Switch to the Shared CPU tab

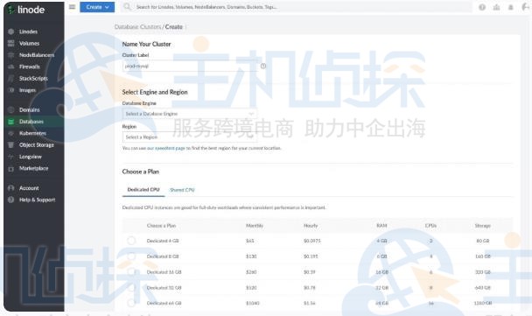pos(182,190)
